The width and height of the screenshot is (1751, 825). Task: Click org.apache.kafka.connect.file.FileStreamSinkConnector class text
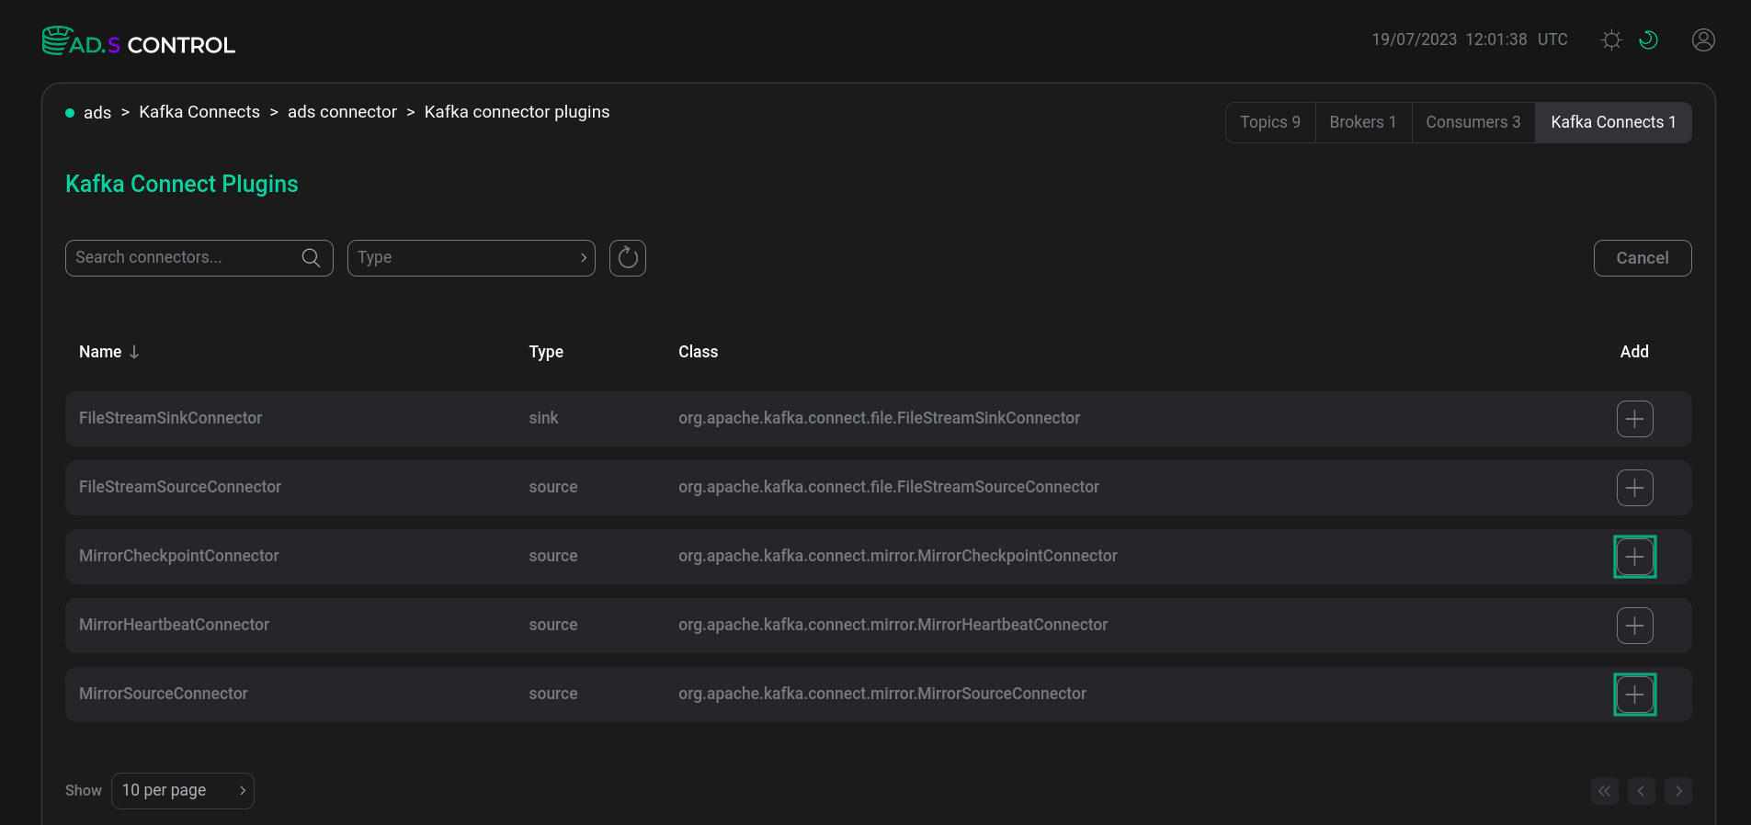tap(880, 418)
